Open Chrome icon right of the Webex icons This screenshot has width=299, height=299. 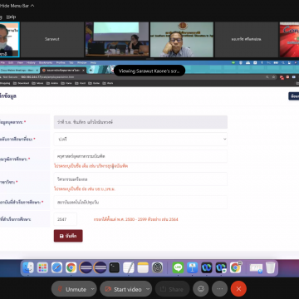(235, 267)
